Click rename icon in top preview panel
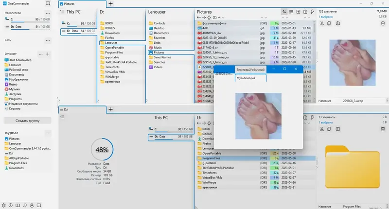Screen dimensions: 389x209 pos(338,23)
